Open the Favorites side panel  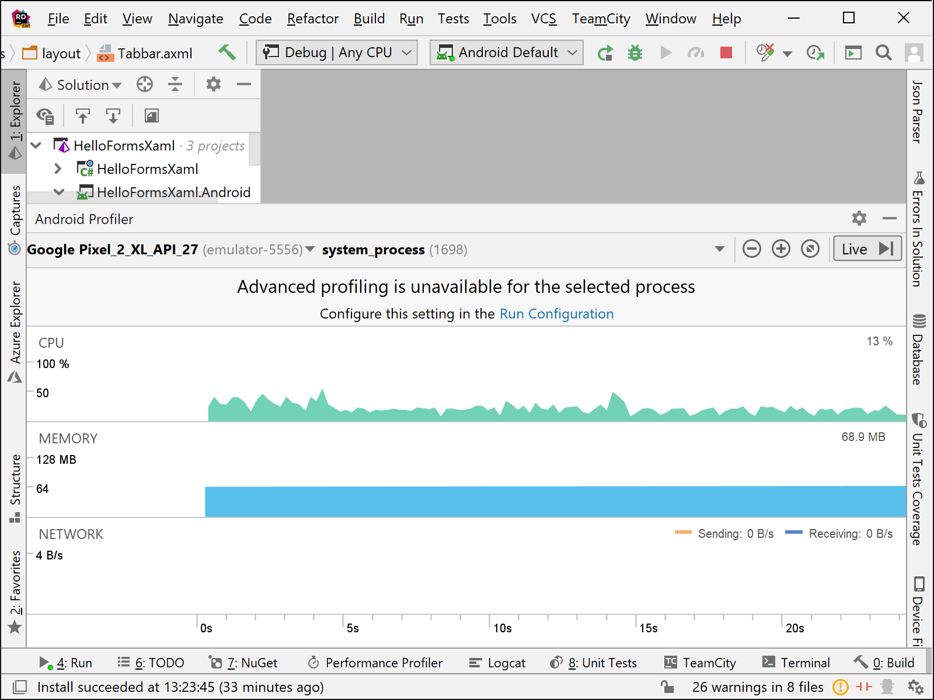(x=15, y=592)
